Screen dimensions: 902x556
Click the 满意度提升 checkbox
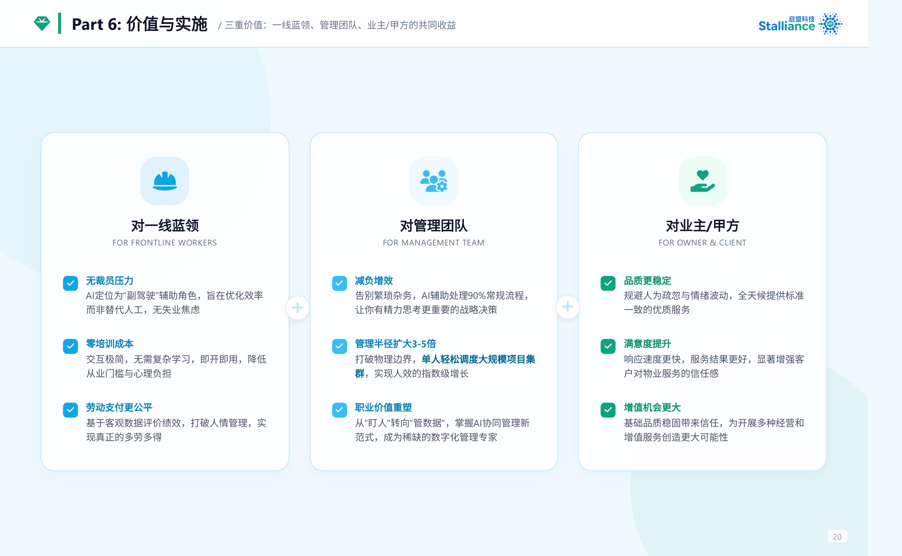pyautogui.click(x=608, y=346)
